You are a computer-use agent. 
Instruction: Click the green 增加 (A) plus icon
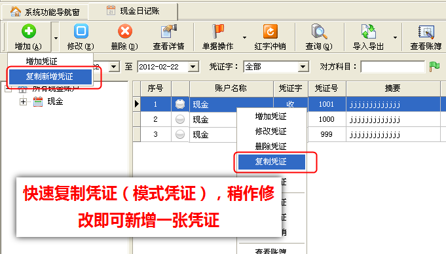pyautogui.click(x=29, y=31)
